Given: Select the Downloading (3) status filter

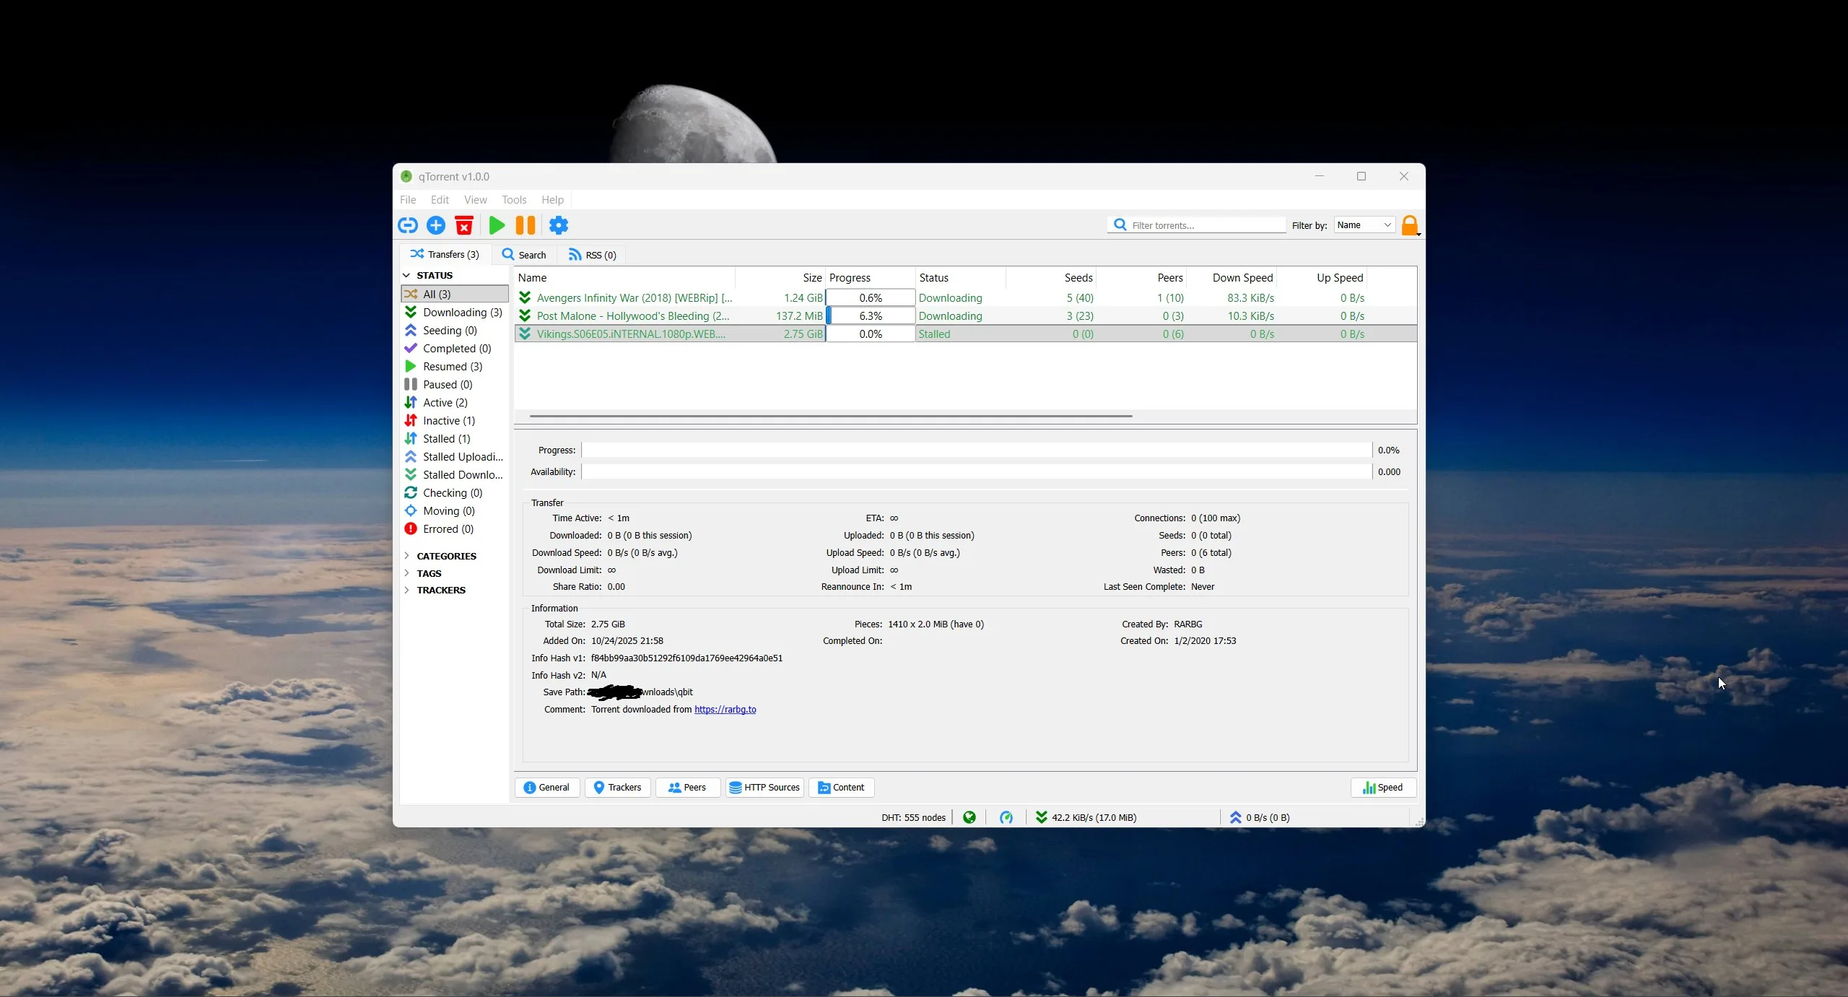Looking at the screenshot, I should point(454,312).
